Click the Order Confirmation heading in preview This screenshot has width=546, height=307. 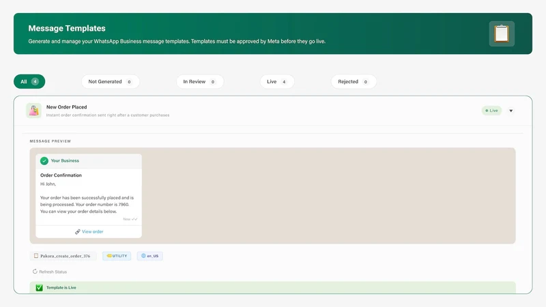61,175
